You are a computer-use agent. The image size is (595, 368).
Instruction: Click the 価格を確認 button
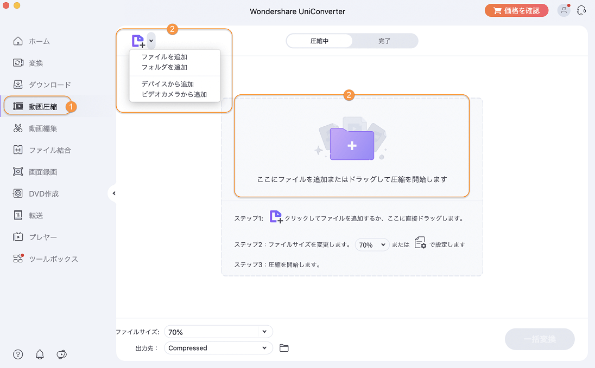(x=516, y=11)
